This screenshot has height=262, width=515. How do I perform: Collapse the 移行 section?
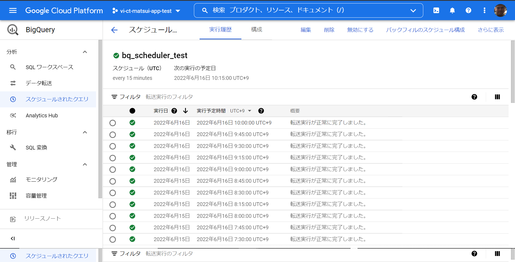pos(85,132)
